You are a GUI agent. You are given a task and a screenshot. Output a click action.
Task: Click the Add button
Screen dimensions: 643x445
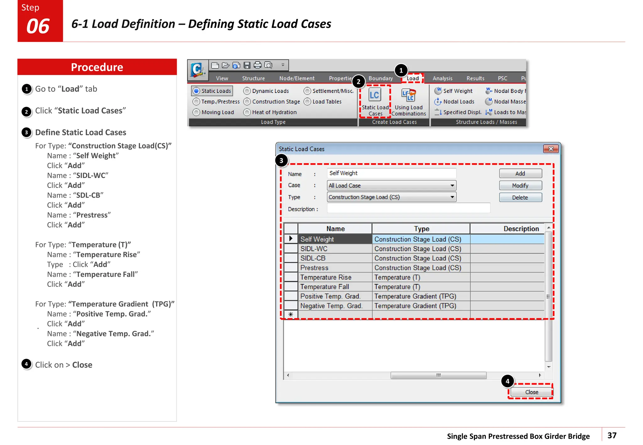[x=520, y=174]
